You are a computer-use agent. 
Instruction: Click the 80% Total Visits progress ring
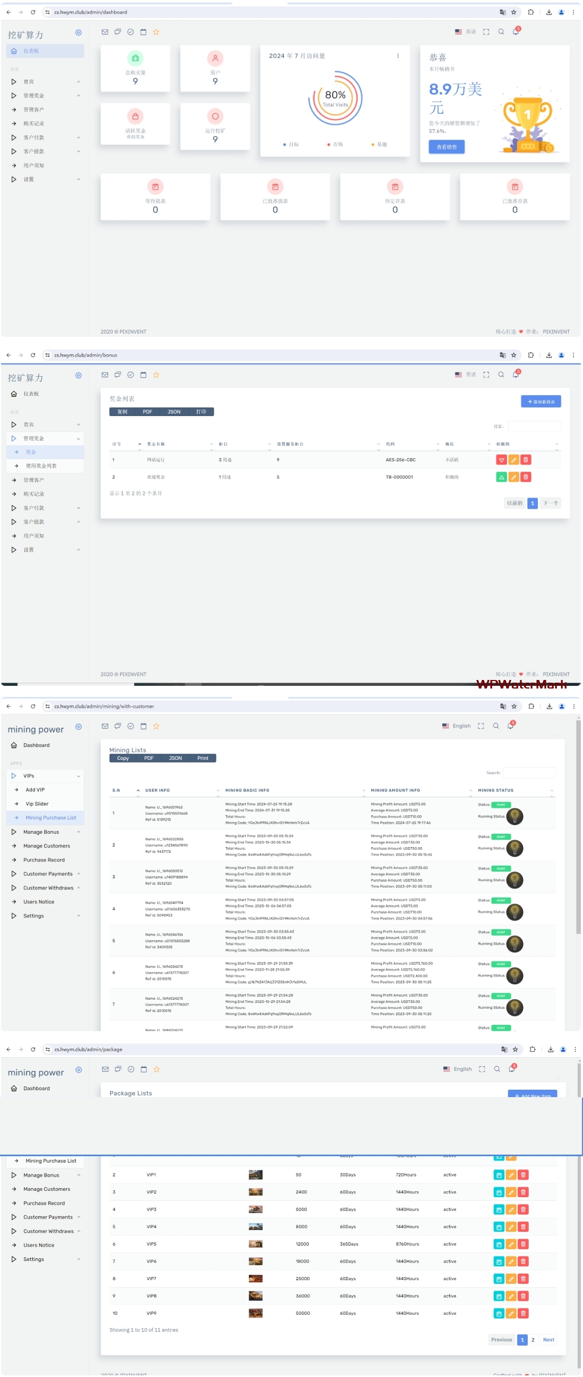(335, 98)
